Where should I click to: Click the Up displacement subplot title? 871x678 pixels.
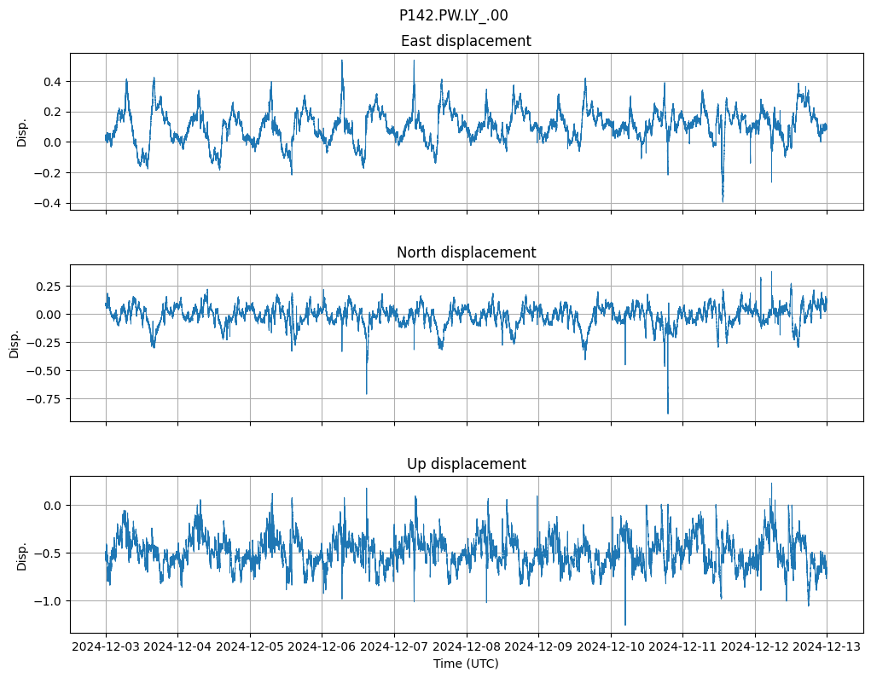pos(466,464)
